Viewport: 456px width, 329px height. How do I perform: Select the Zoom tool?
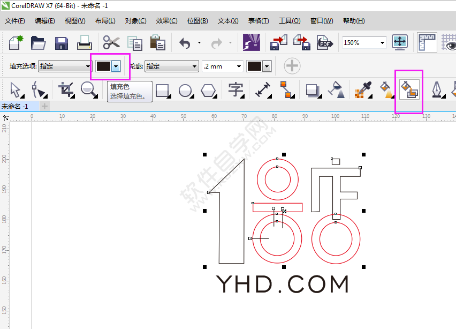coord(88,91)
